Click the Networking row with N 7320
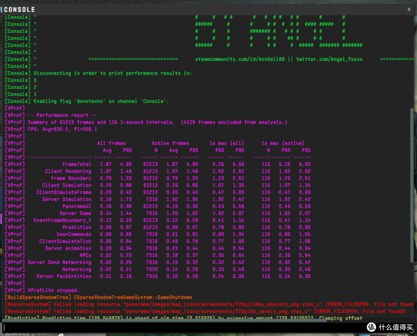 76,269
